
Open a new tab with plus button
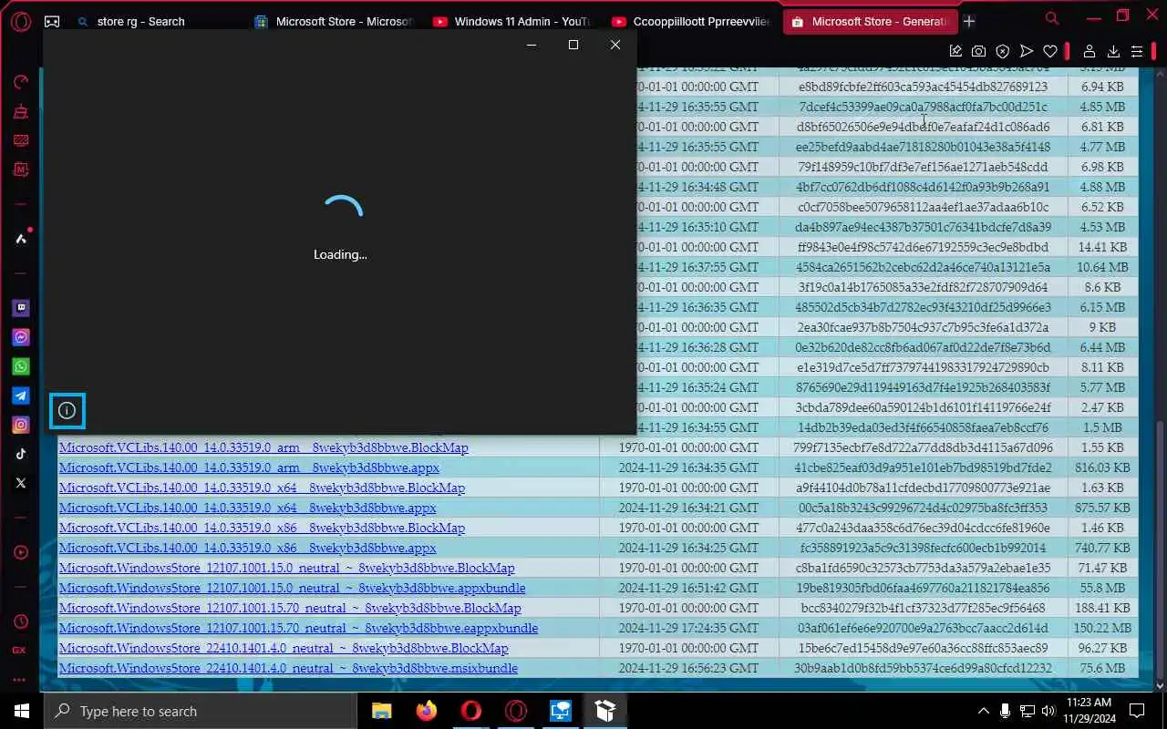tap(969, 21)
